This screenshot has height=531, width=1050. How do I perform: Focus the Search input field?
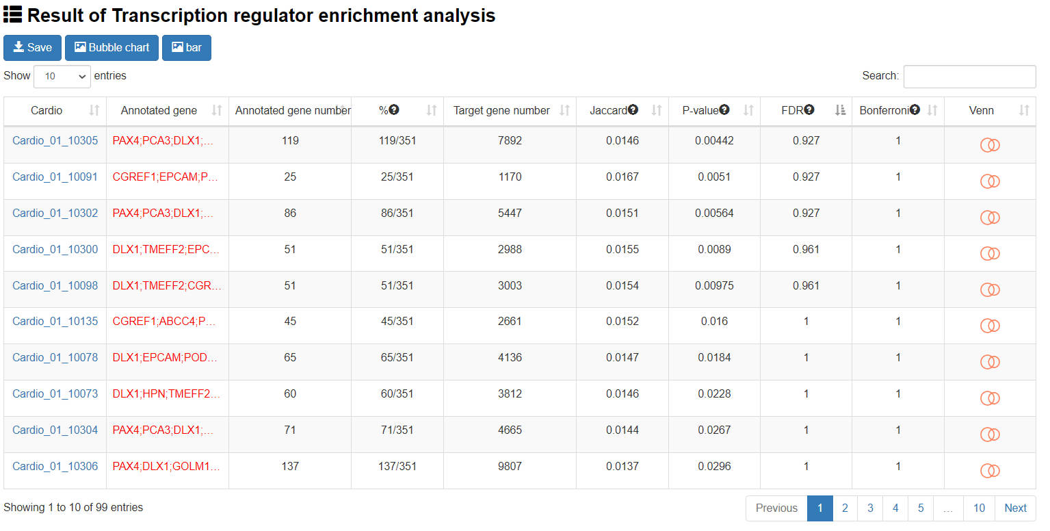tap(969, 77)
